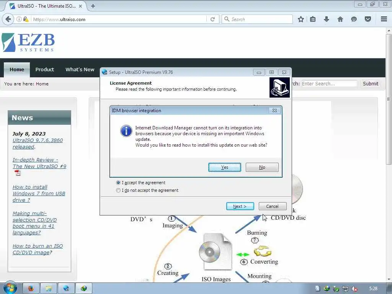392x294 pixels.
Task: Open the Home navigation tab
Action: coord(17,70)
